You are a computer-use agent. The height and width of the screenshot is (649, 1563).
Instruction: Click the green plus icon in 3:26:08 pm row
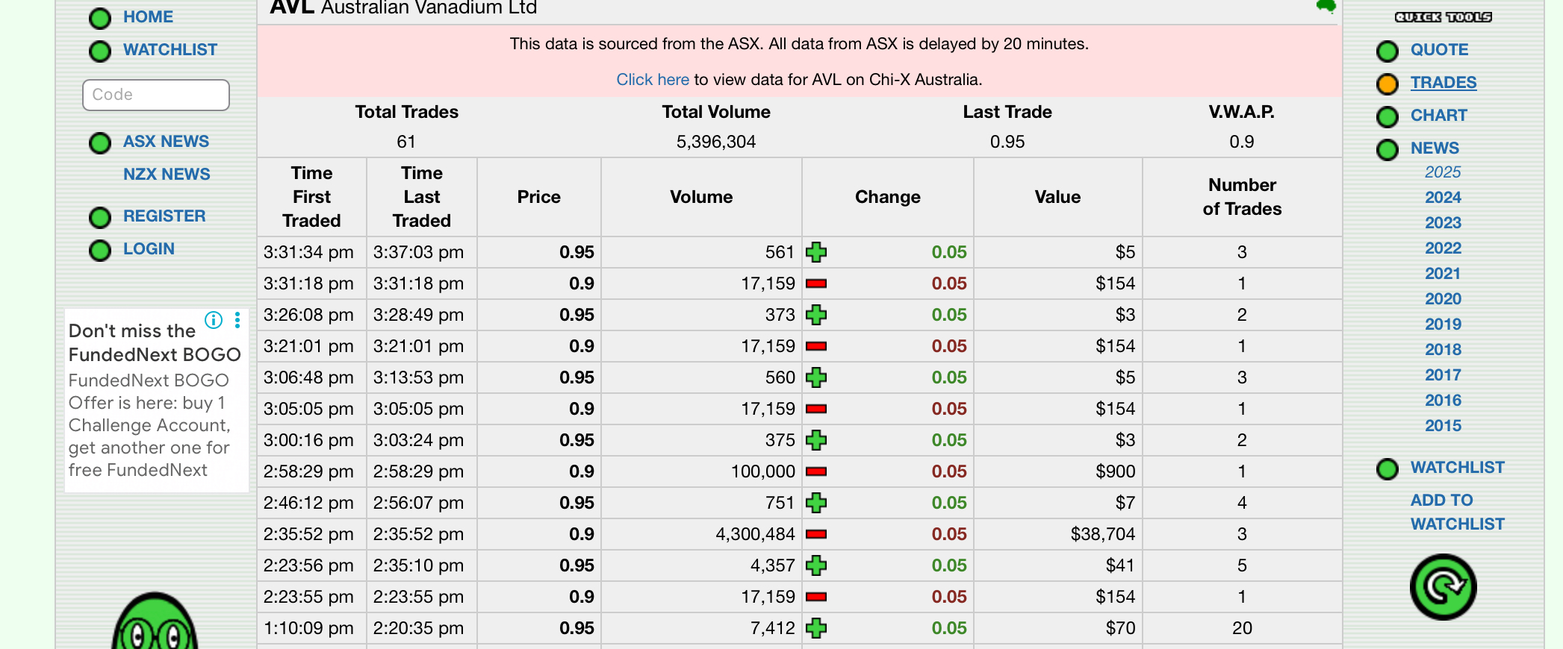[x=816, y=315]
